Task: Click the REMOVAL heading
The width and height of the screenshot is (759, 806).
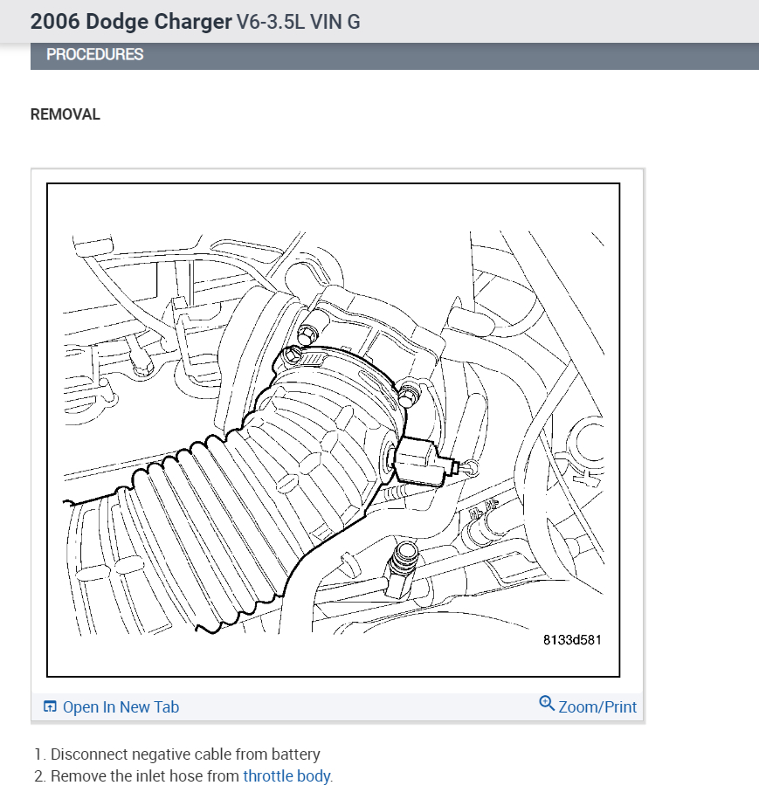Action: [66, 114]
